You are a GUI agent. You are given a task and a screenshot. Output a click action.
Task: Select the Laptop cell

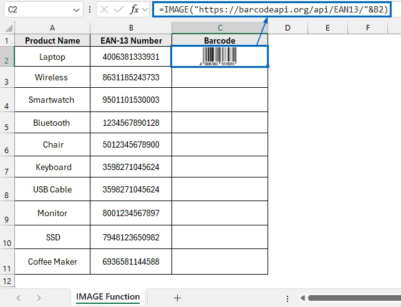click(52, 57)
